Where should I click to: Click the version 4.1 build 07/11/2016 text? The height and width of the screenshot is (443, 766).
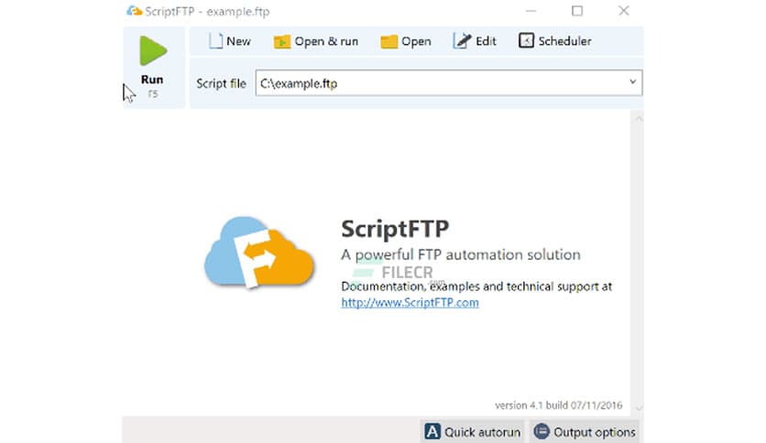[558, 405]
